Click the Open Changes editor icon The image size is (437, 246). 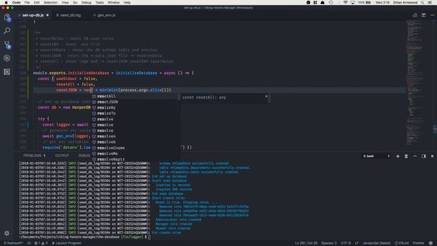(414, 15)
